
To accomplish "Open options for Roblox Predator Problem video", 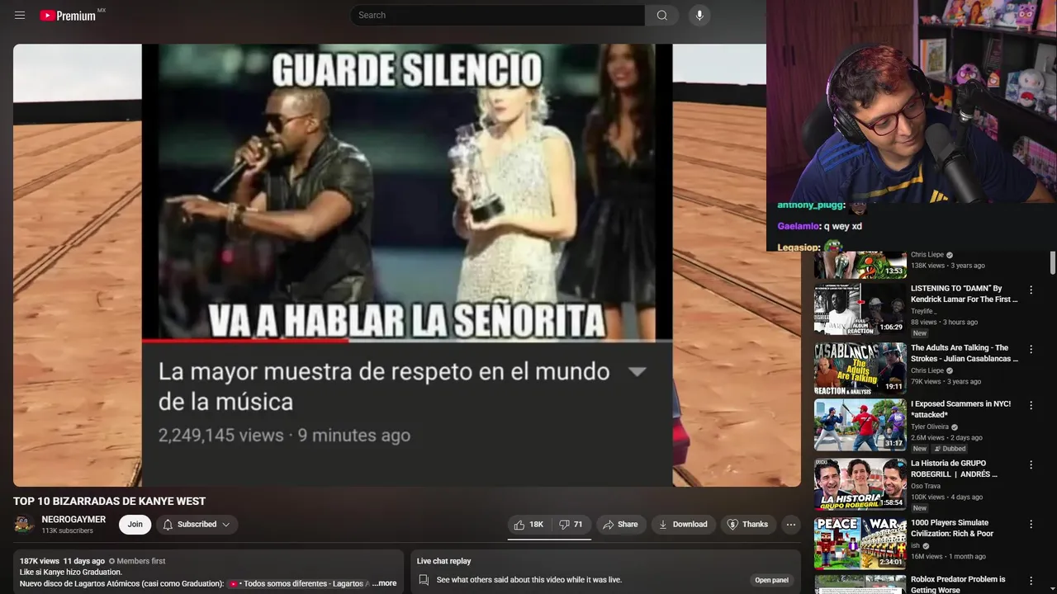I will 1031,582.
